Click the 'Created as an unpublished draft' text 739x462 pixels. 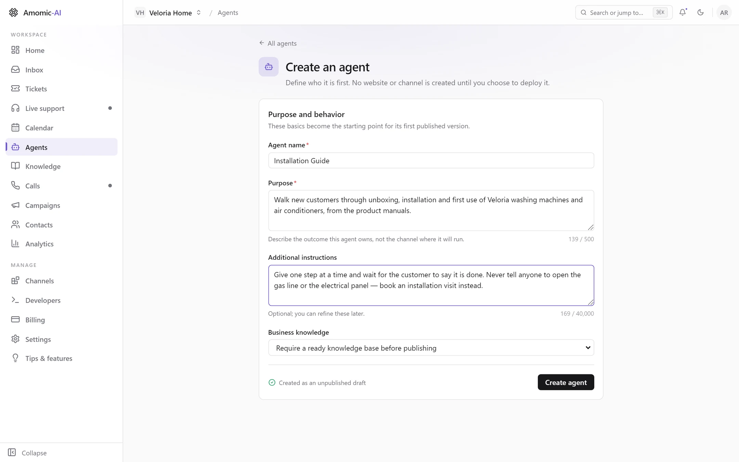[x=322, y=383]
